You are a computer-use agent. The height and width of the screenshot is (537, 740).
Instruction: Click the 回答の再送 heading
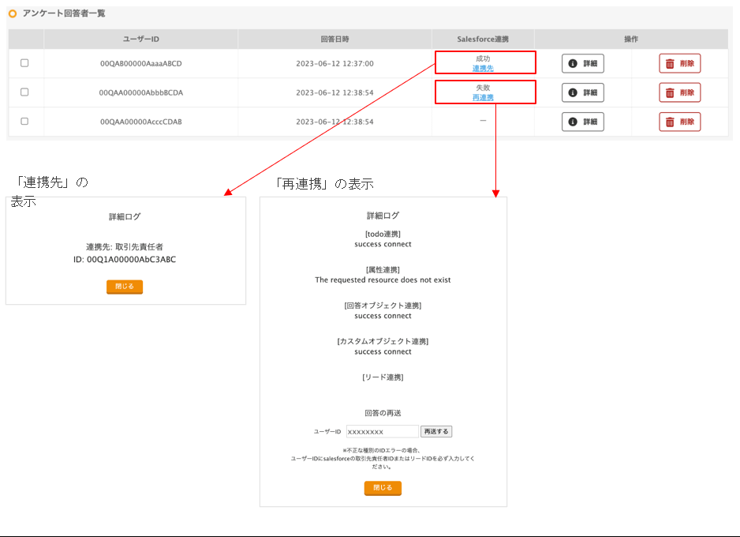coord(383,413)
